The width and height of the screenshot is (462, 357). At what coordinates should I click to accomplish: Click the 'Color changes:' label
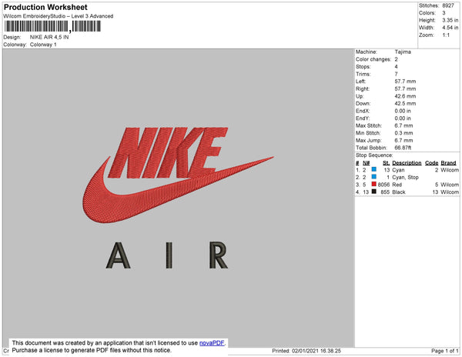pyautogui.click(x=373, y=59)
